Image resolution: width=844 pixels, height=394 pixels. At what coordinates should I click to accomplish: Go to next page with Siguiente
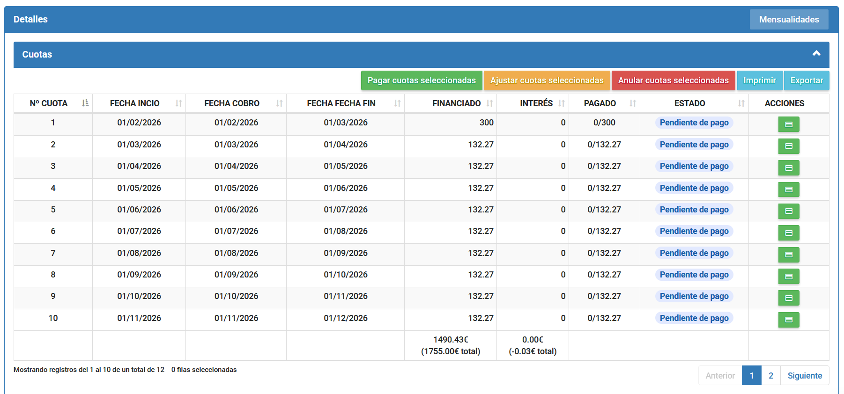(804, 376)
